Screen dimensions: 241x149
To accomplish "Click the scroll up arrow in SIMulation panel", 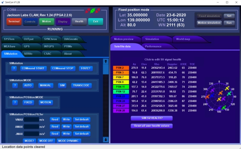I will (x=106, y=61).
